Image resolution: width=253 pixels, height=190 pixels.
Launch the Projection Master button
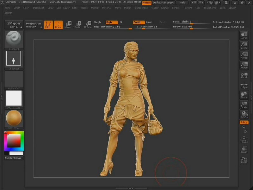pyautogui.click(x=34, y=25)
